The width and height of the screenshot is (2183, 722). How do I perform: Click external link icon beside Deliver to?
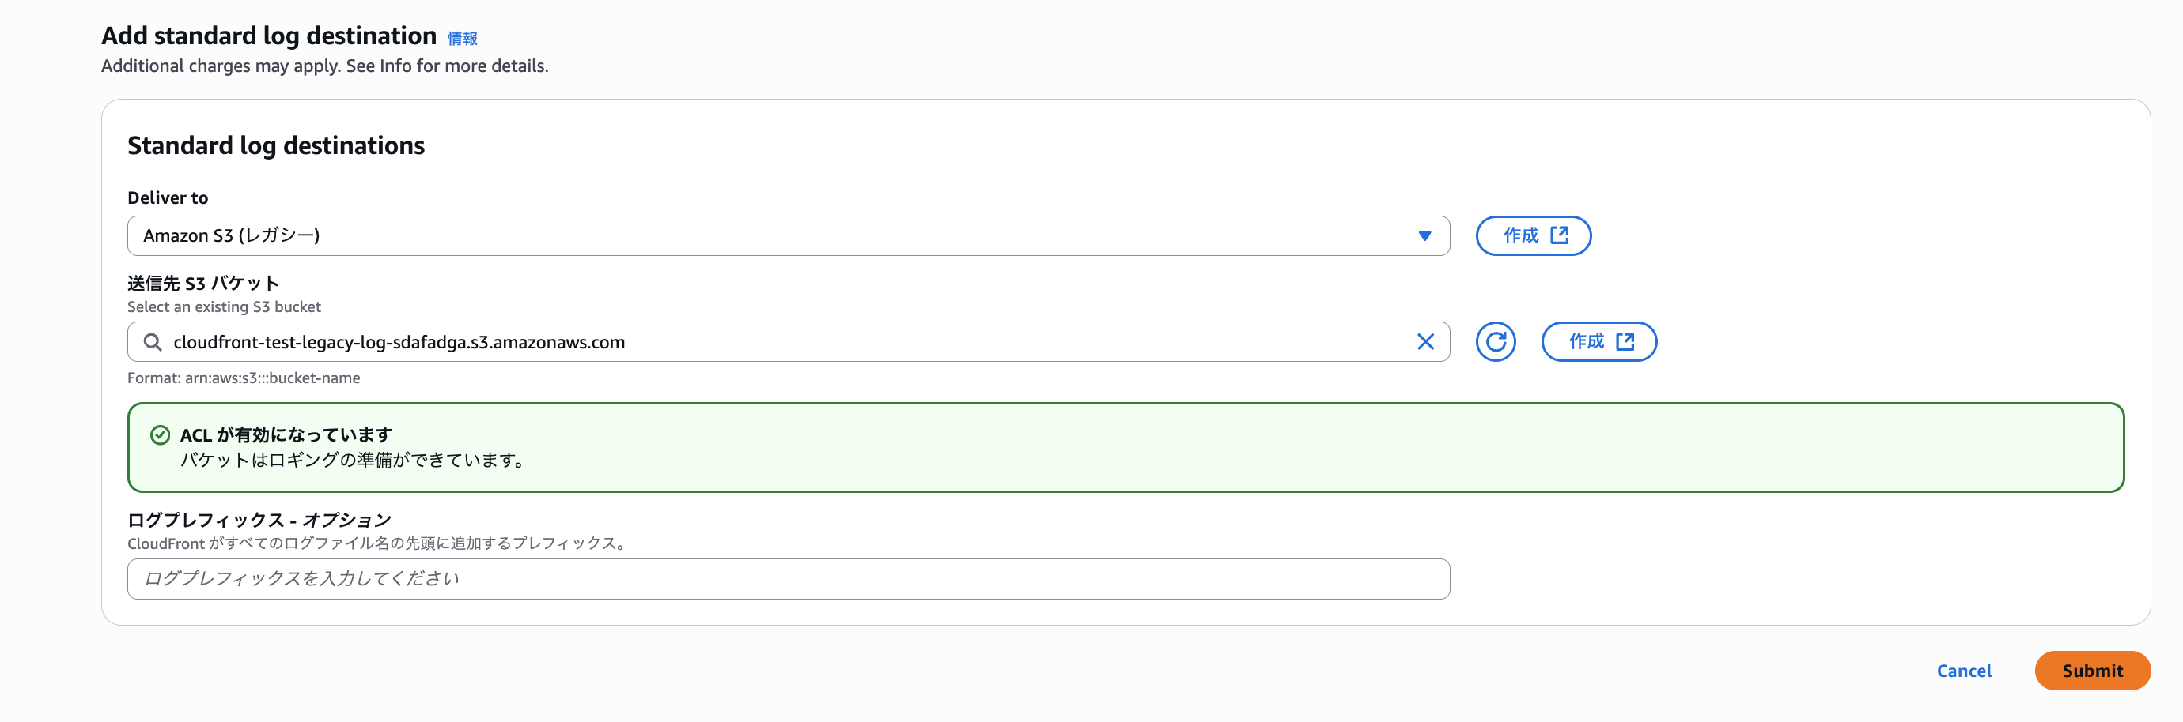[x=1559, y=235]
